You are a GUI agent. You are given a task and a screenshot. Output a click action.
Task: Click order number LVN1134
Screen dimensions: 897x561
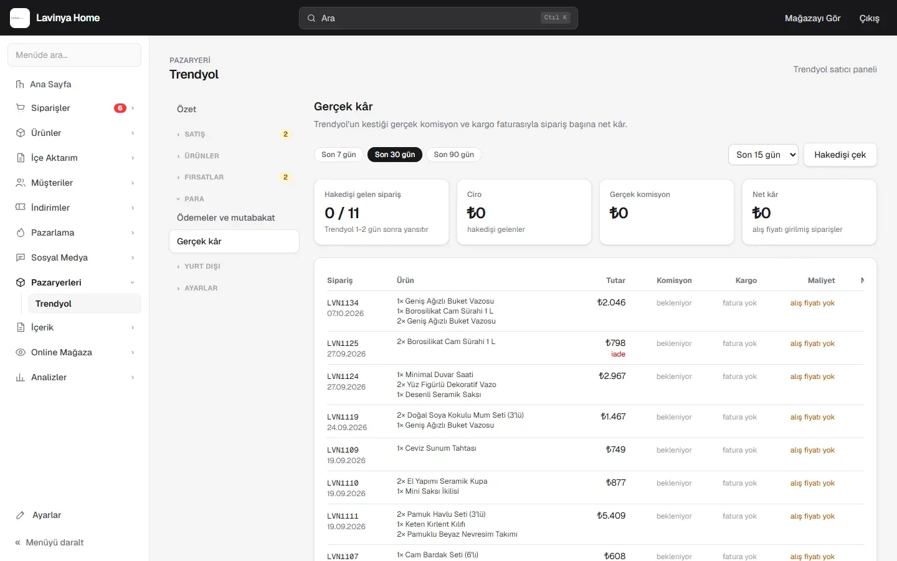pyautogui.click(x=343, y=303)
